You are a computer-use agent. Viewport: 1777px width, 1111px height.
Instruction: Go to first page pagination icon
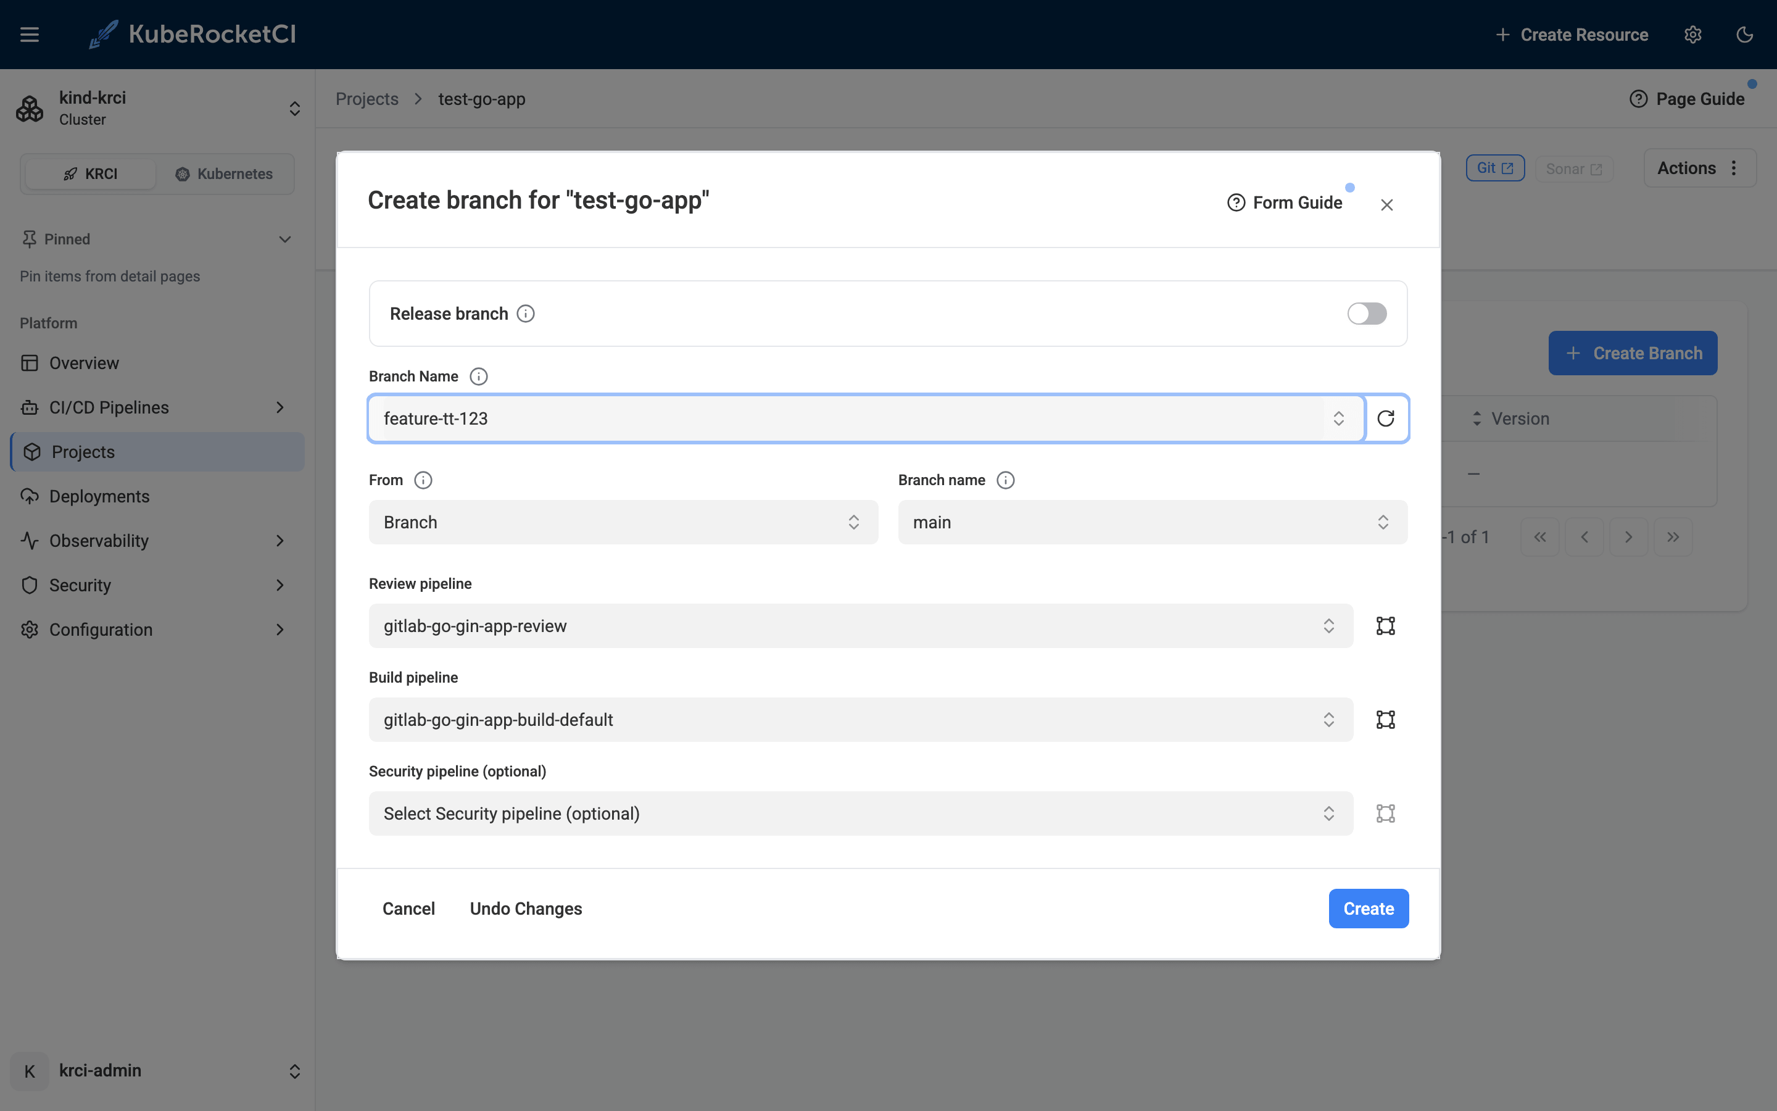click(1540, 537)
